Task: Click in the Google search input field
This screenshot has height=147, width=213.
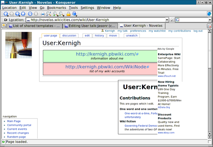Action: (194, 20)
